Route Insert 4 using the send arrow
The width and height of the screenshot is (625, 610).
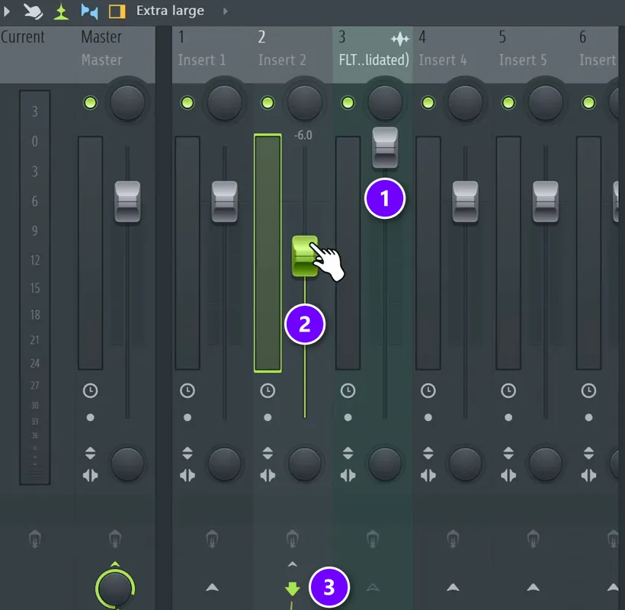point(453,587)
